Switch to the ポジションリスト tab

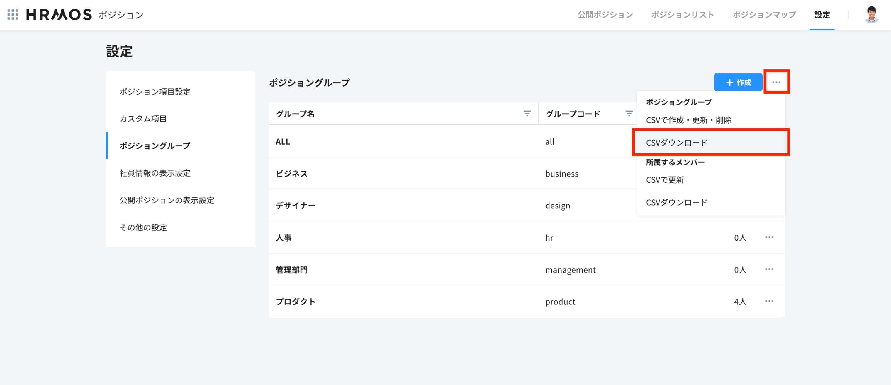tap(683, 15)
